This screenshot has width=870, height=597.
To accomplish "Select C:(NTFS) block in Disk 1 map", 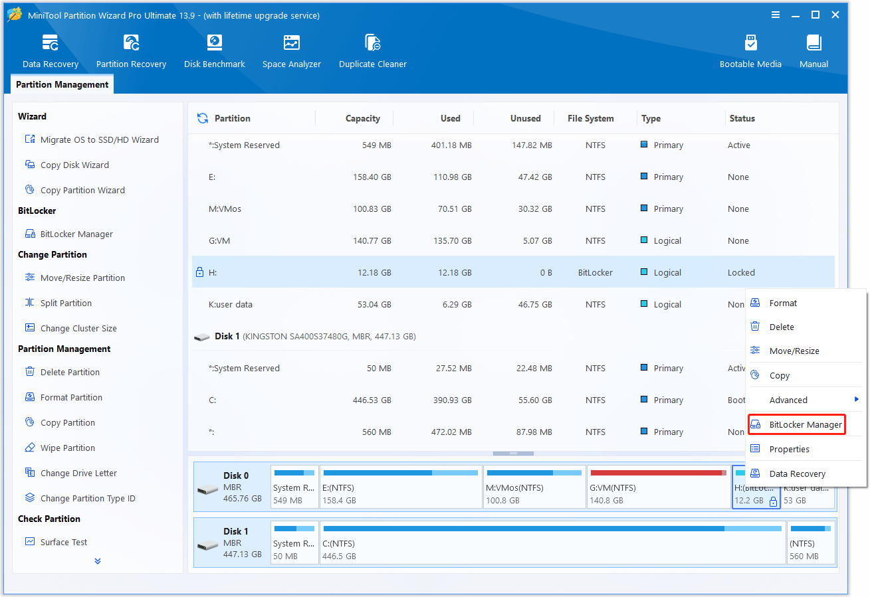I will pyautogui.click(x=552, y=543).
